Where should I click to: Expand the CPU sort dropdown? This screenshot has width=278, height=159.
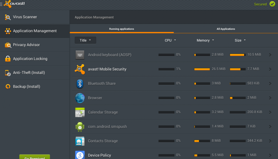coord(170,40)
